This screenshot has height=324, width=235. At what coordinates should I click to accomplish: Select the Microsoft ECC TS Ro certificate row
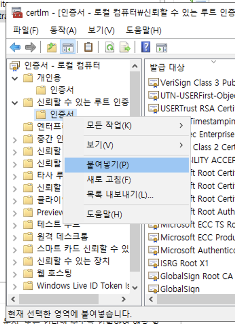click(192, 224)
